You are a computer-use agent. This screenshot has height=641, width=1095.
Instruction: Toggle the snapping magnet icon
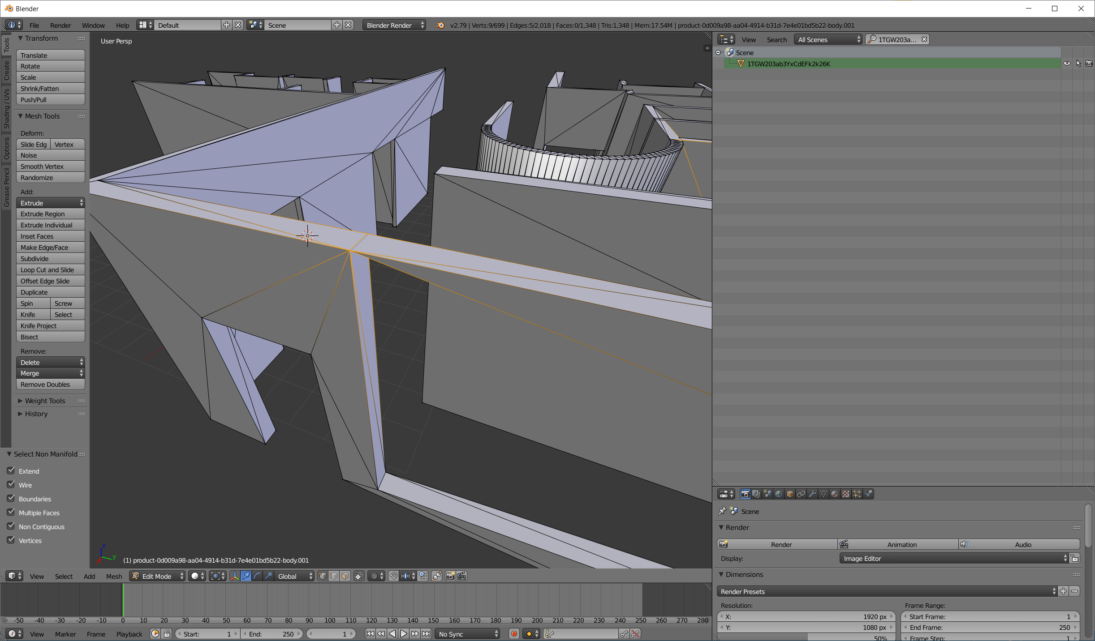[393, 576]
